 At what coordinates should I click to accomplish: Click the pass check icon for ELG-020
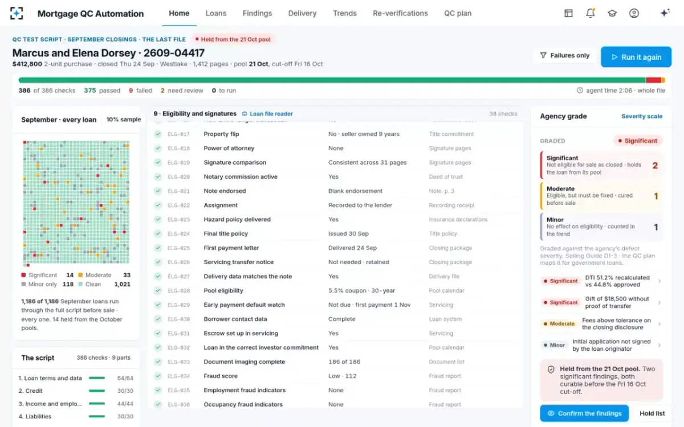[158, 177]
